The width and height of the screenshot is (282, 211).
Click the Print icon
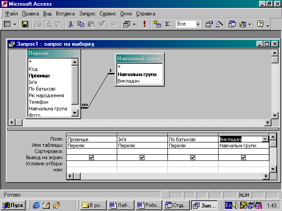(38, 24)
